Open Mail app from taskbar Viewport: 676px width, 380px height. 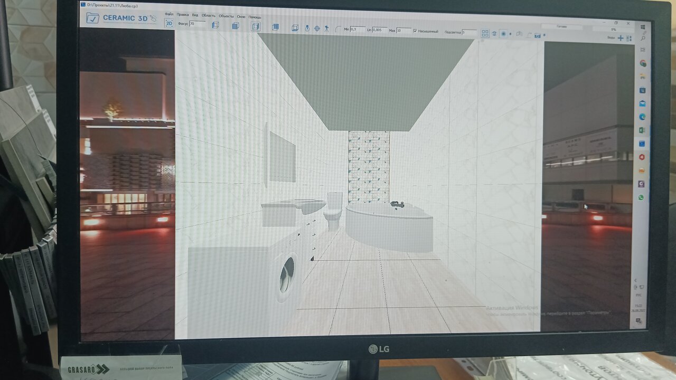click(x=643, y=103)
